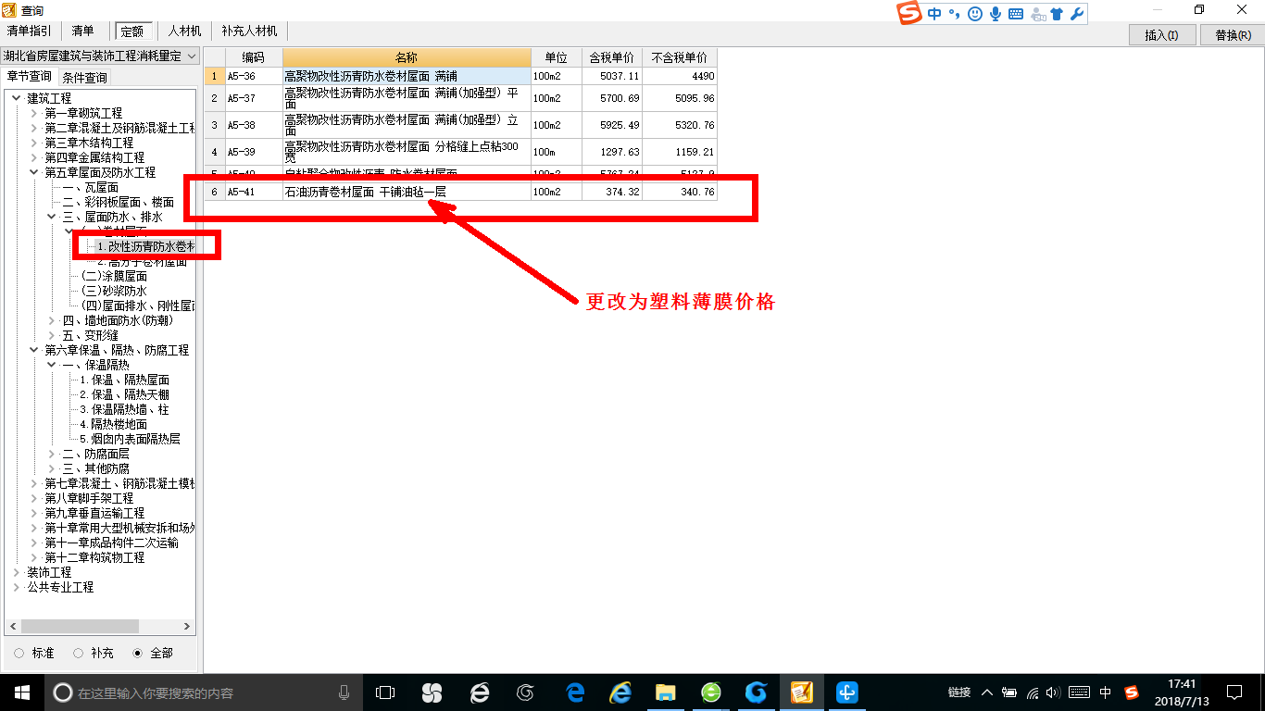Switch to the 清单指引 tab
Image resolution: width=1265 pixels, height=711 pixels.
coord(30,31)
